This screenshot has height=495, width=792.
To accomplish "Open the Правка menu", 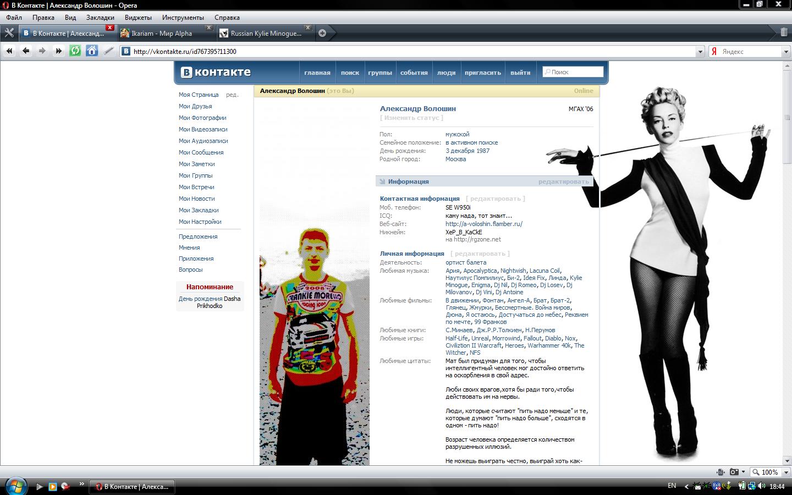I will 43,18.
